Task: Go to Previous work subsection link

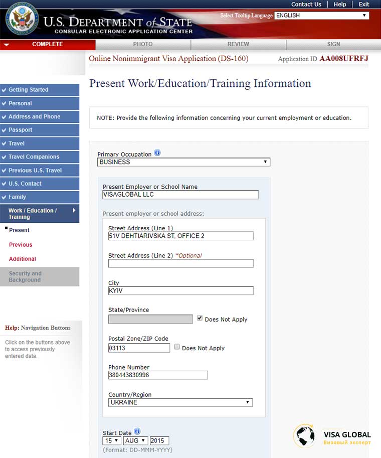Action: tap(21, 245)
